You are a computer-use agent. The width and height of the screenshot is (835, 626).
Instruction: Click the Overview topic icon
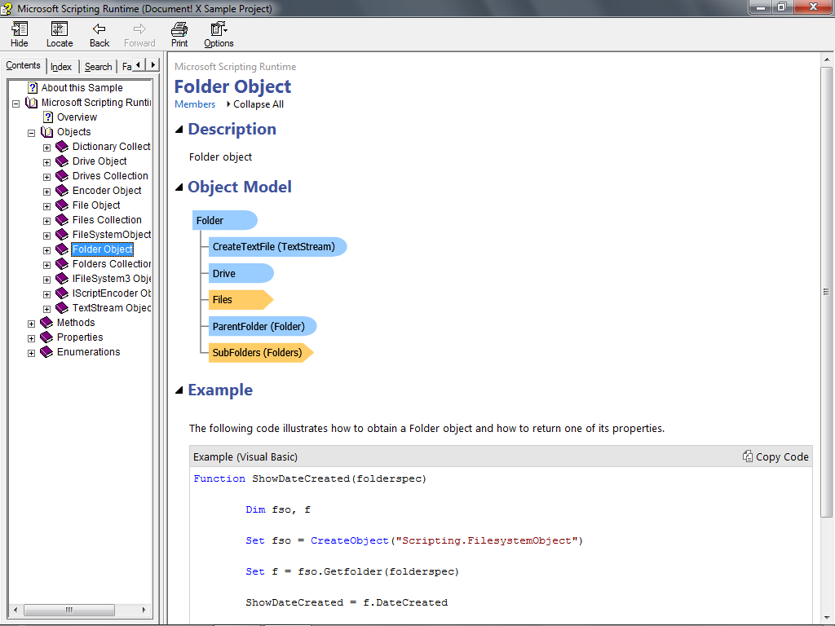point(48,117)
